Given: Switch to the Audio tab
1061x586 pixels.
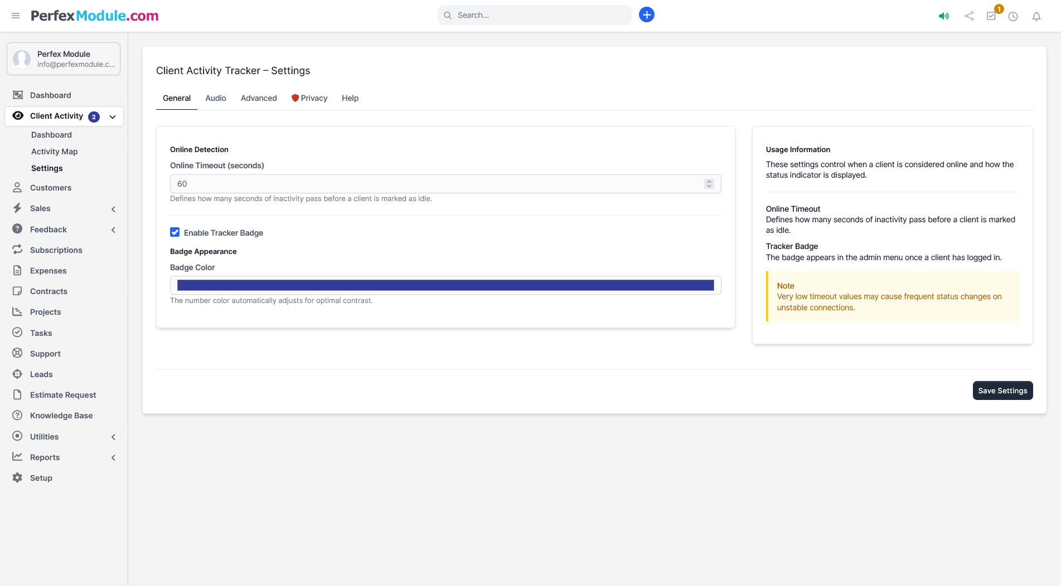Looking at the screenshot, I should coord(215,98).
